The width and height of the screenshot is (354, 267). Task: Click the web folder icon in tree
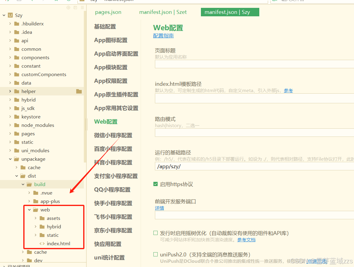(36, 210)
